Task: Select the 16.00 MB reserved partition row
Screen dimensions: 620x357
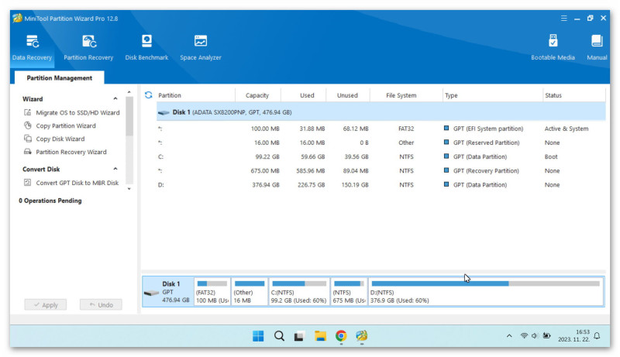Action: tap(381, 142)
